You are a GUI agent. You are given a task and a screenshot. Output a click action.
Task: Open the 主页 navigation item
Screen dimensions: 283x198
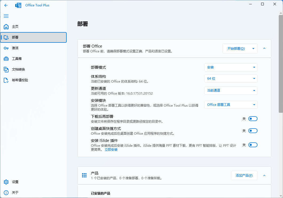[x=33, y=27]
